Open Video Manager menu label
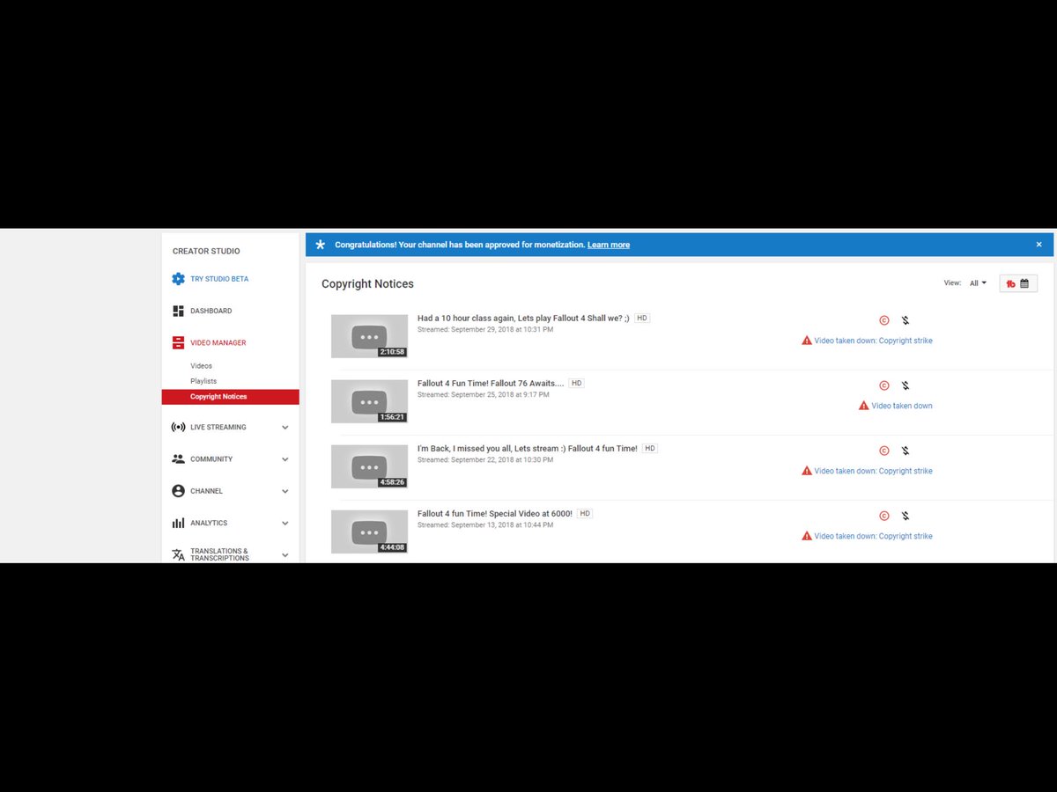This screenshot has height=792, width=1057. [x=218, y=343]
